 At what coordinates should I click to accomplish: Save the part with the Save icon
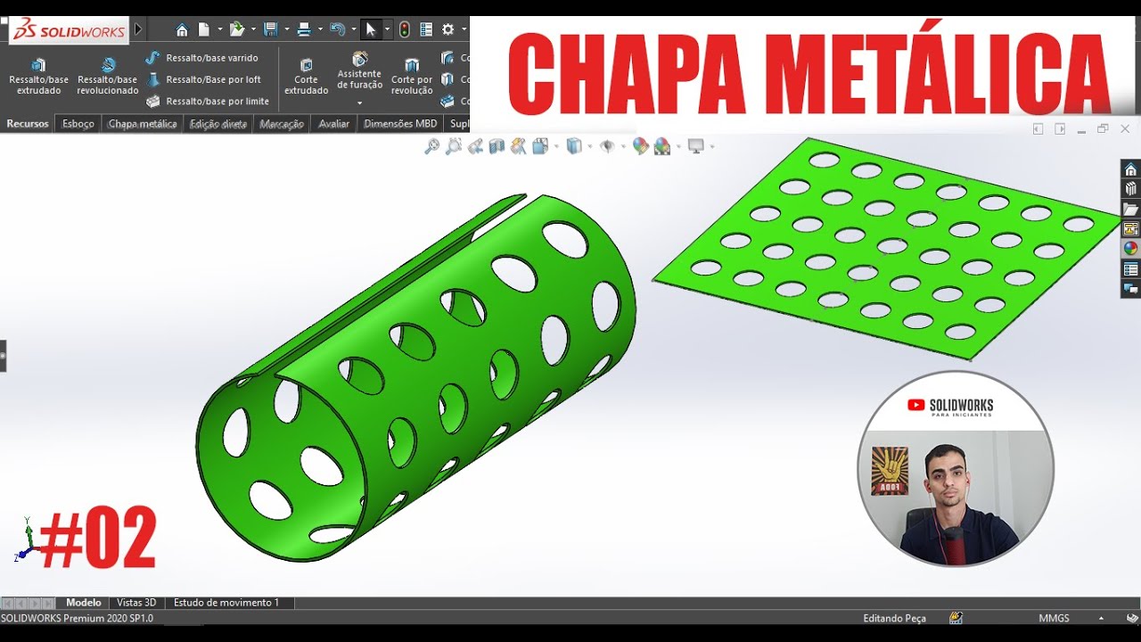270,29
